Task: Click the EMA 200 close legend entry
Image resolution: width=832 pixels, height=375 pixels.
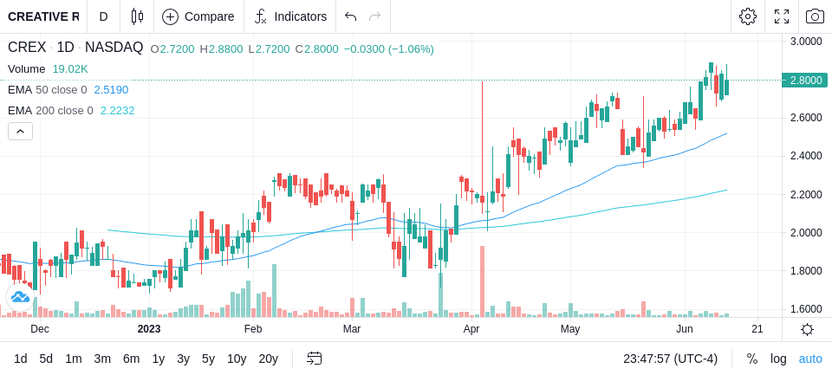Action: 50,110
